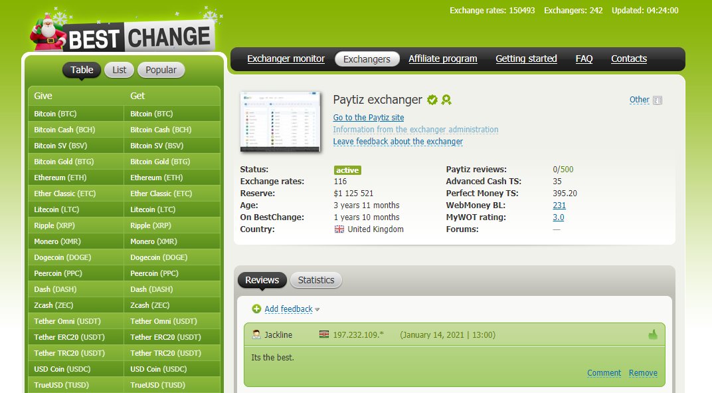The width and height of the screenshot is (712, 393).
Task: Click the table icon beside Other
Action: tap(658, 100)
